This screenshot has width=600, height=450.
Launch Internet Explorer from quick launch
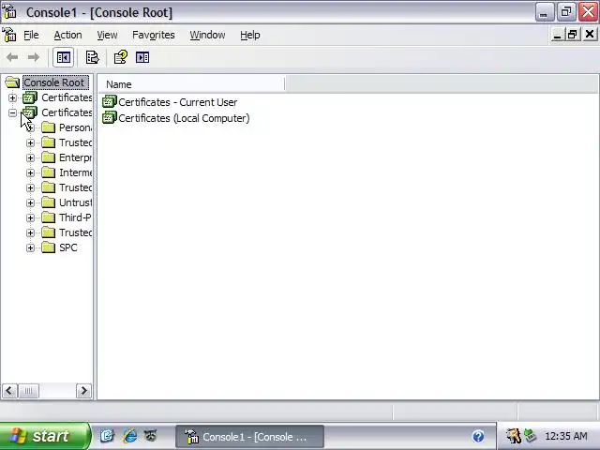[129, 436]
